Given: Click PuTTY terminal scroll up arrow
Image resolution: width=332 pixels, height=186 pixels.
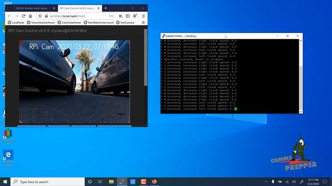Looking at the screenshot, I should 301,41.
